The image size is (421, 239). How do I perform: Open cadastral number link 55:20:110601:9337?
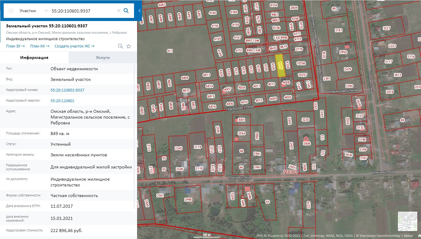coord(67,90)
